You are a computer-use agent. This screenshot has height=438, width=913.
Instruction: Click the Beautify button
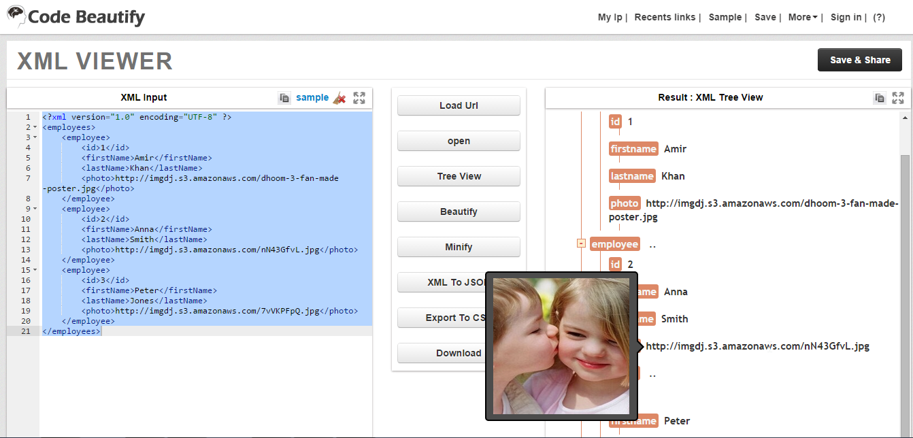click(459, 212)
